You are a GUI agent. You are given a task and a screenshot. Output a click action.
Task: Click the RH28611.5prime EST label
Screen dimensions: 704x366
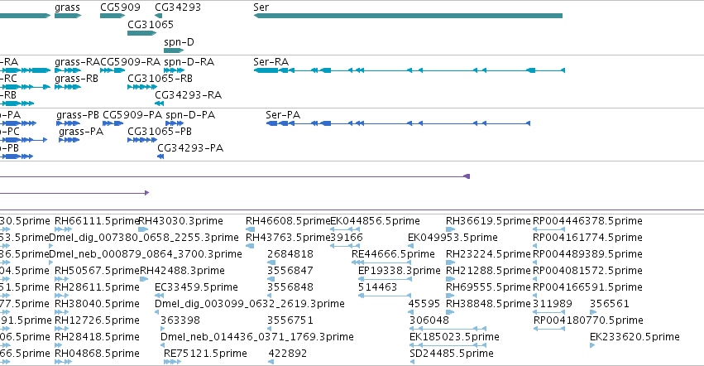click(x=97, y=288)
